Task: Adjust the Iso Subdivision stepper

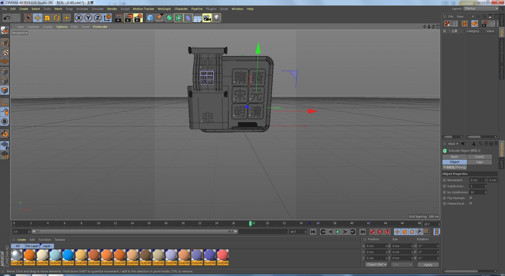Action: tap(485, 192)
